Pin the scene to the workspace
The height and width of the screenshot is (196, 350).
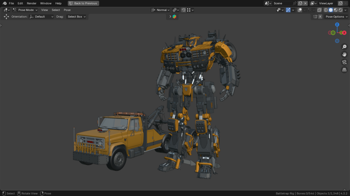[x=295, y=3]
